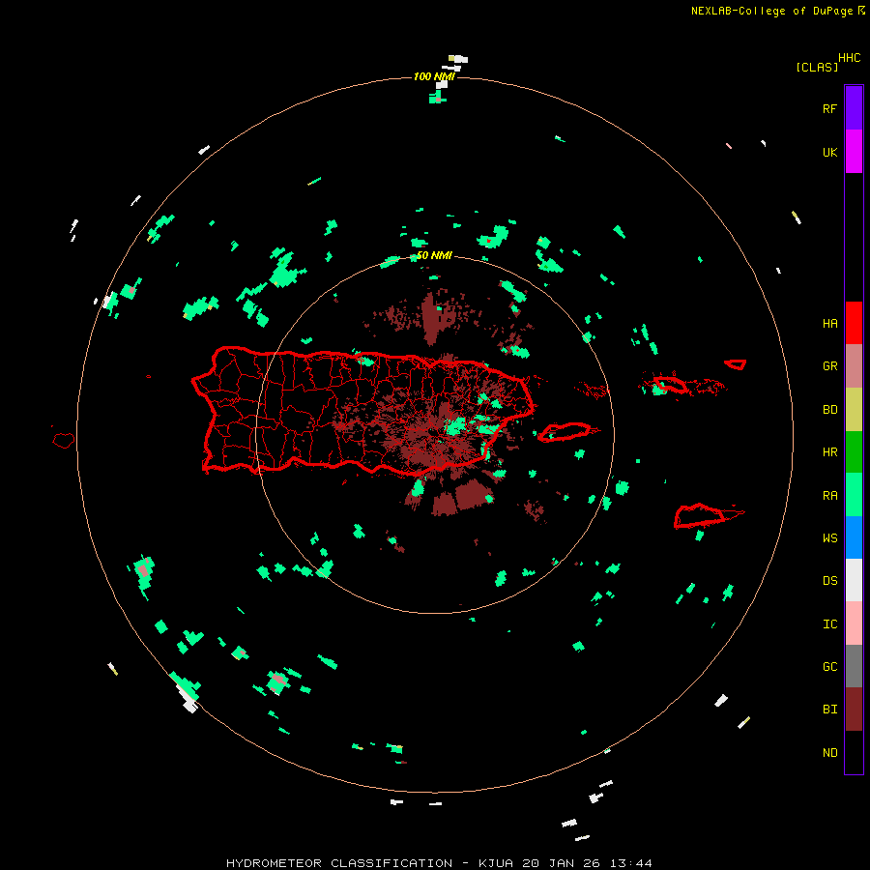
Task: Click the IC legend label
Action: 829,623
